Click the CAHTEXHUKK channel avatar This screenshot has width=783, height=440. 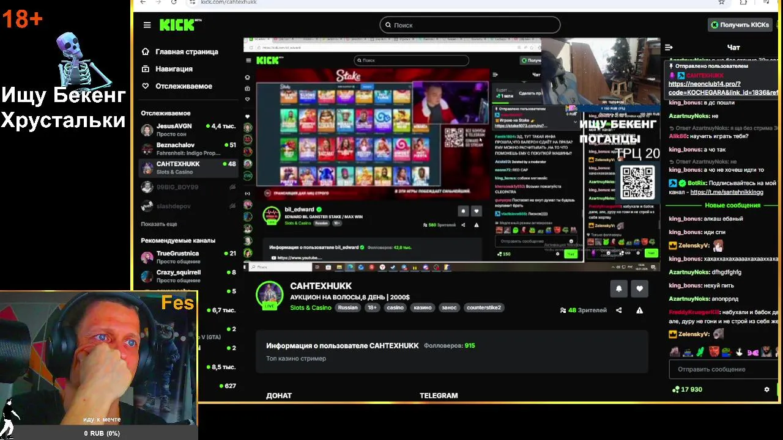point(269,295)
